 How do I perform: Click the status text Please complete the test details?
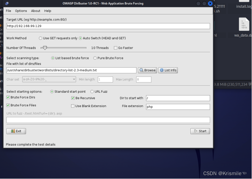pos(31,145)
